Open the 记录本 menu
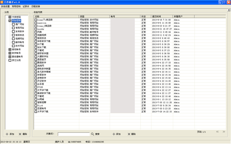This screenshot has width=231, height=144. click(26, 7)
